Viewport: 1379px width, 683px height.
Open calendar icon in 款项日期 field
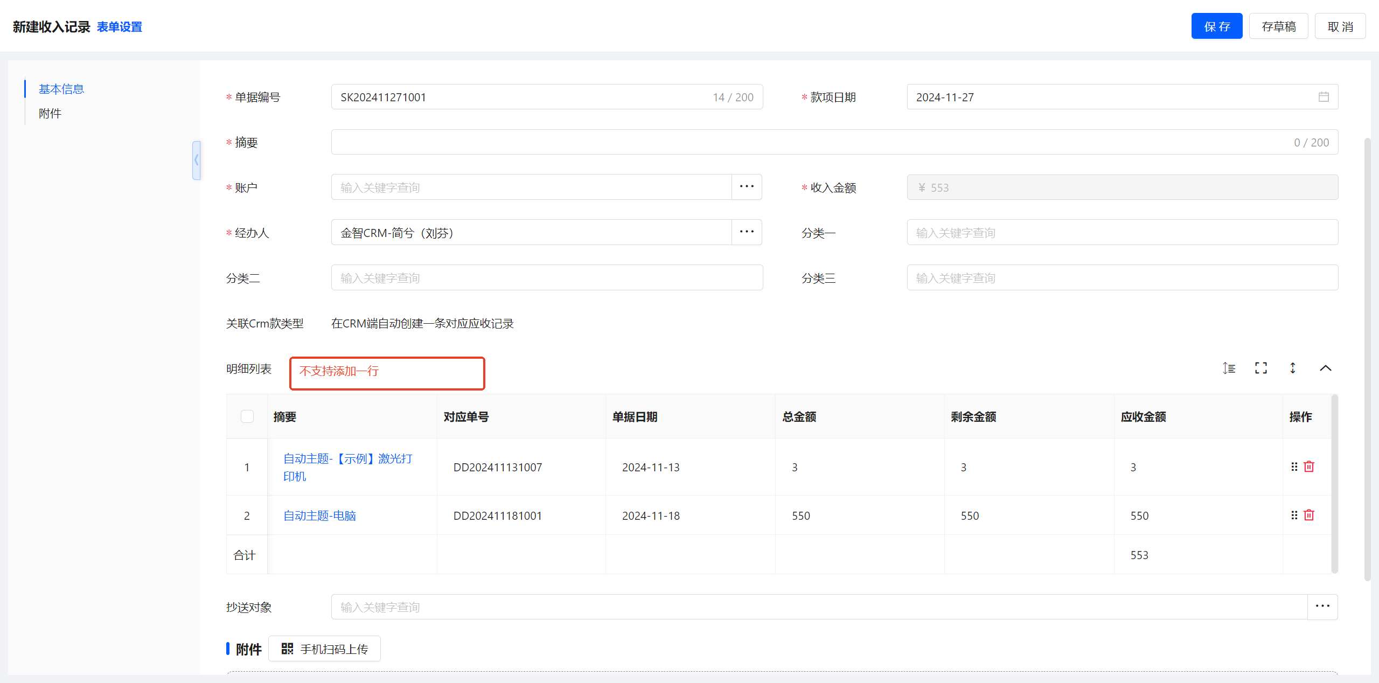tap(1324, 97)
